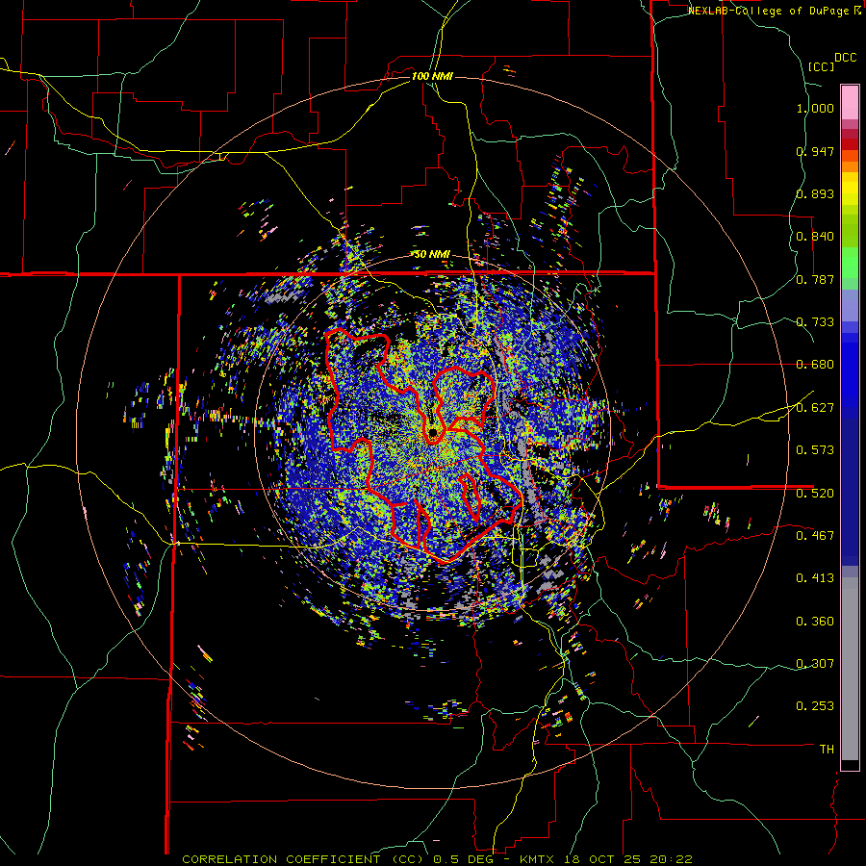Viewport: 866px width, 866px height.
Task: Click the 0.467 scale value
Action: click(815, 536)
